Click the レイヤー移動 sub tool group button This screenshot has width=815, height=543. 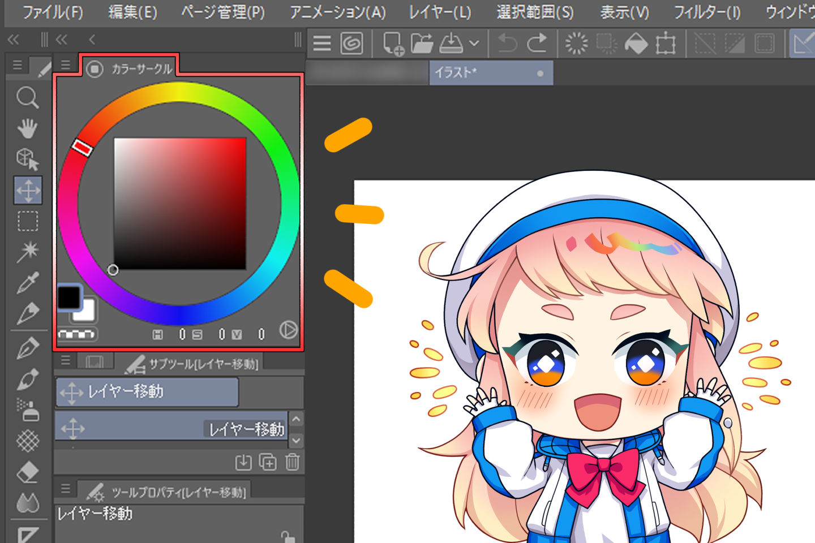tap(147, 391)
